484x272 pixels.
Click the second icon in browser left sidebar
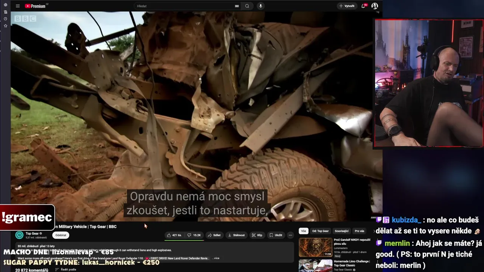pos(5,12)
